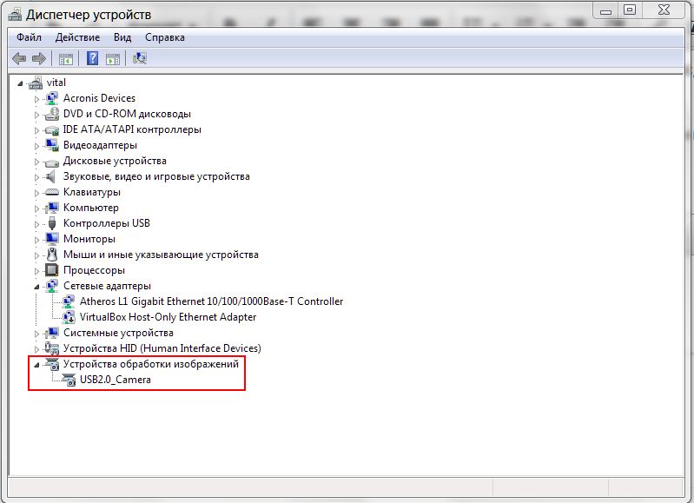
Task: Click the Диспетчер устройств title bar icon
Action: [15, 15]
